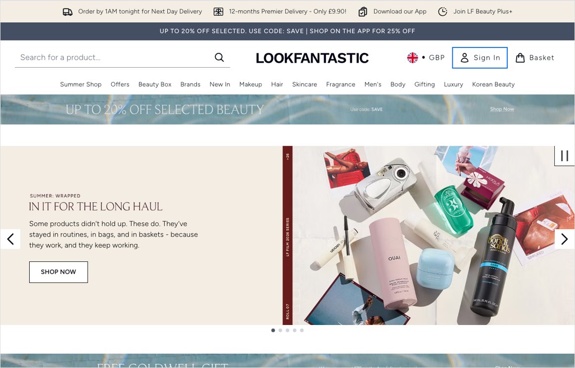Open the New In menu
Image resolution: width=575 pixels, height=368 pixels.
220,84
